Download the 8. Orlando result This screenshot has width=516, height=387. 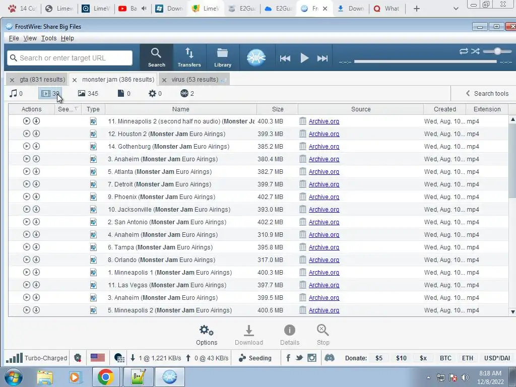(36, 260)
